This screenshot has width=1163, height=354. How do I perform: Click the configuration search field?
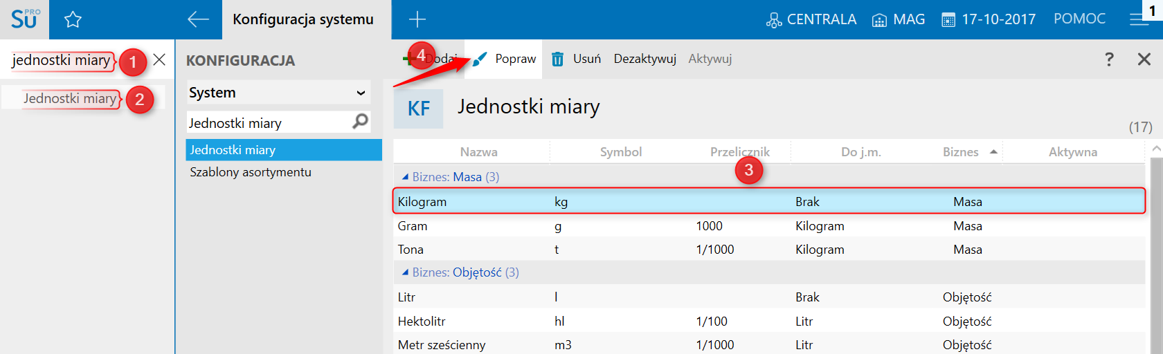[270, 122]
